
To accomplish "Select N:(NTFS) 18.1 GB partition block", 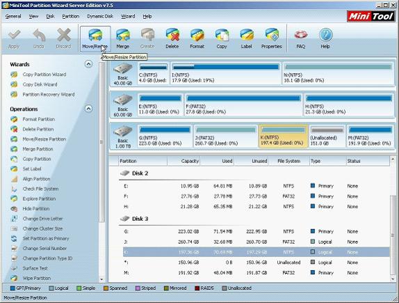I will click(x=338, y=73).
